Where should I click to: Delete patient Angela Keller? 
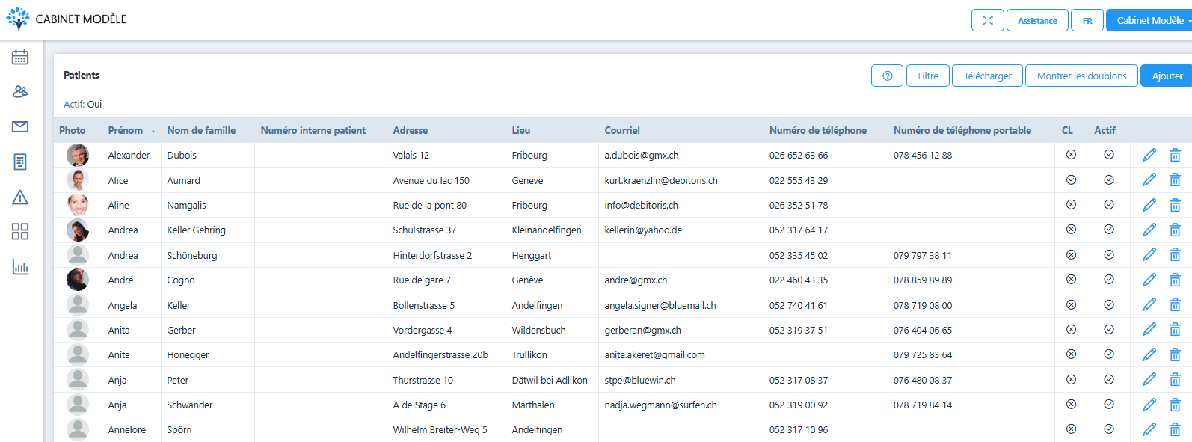[1175, 305]
